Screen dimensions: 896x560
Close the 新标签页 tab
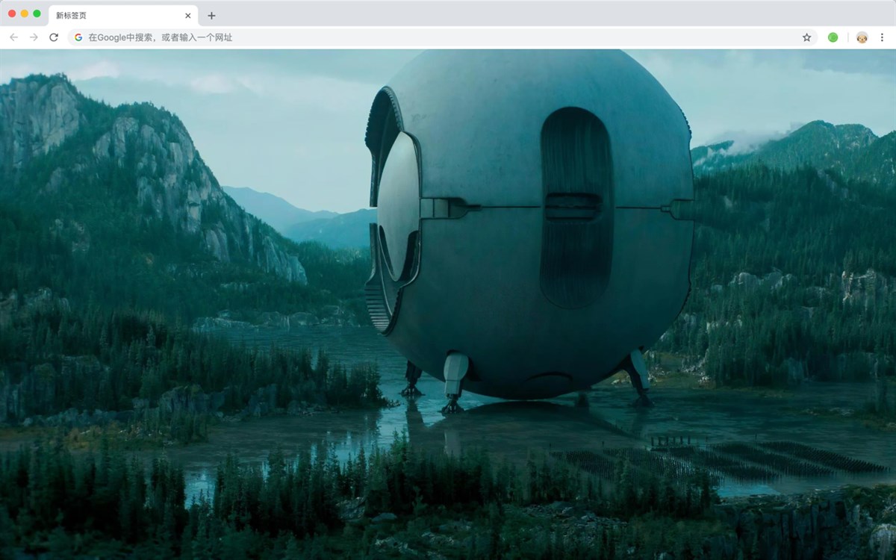pyautogui.click(x=188, y=15)
